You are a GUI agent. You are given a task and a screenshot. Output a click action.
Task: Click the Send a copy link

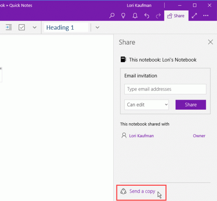(142, 191)
